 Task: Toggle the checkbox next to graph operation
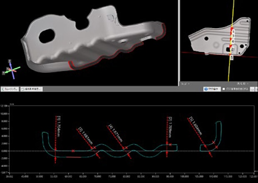pyautogui.click(x=224, y=89)
